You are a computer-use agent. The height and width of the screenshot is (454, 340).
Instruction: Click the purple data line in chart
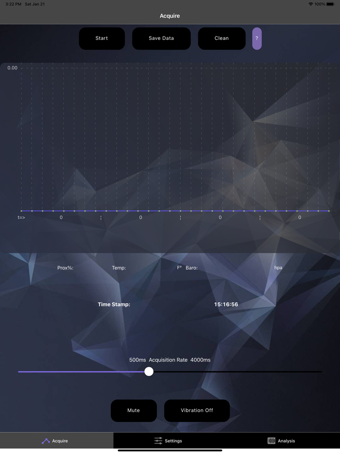click(x=175, y=211)
